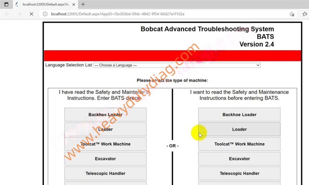Open the tab actions menu icon
This screenshot has width=309, height=185.
coord(6,4)
